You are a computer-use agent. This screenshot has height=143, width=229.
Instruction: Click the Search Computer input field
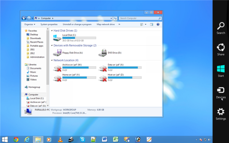[x=140, y=18]
